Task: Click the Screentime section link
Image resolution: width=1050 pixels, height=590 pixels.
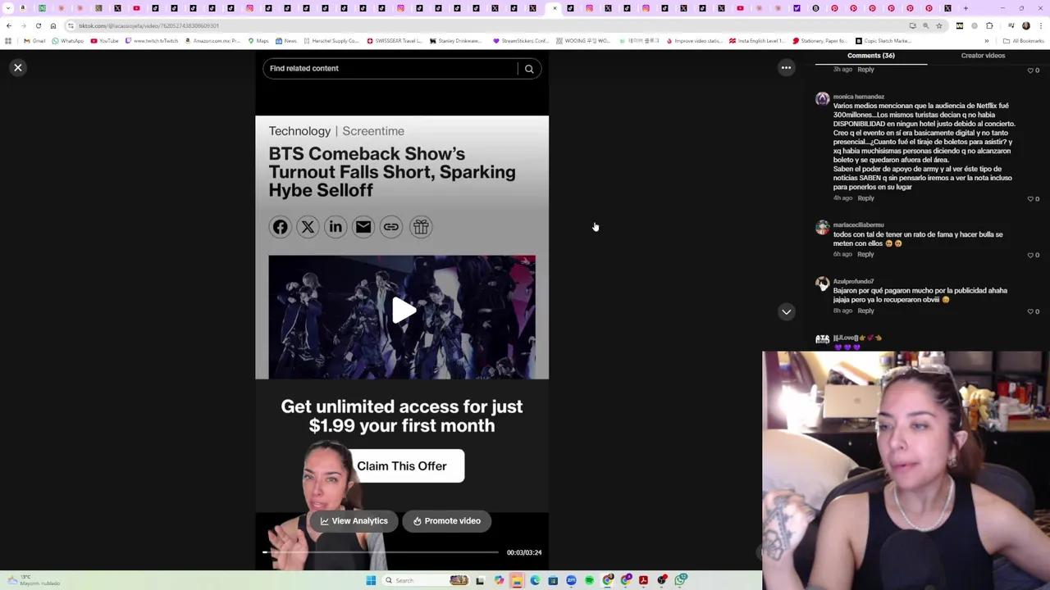Action: click(x=373, y=131)
